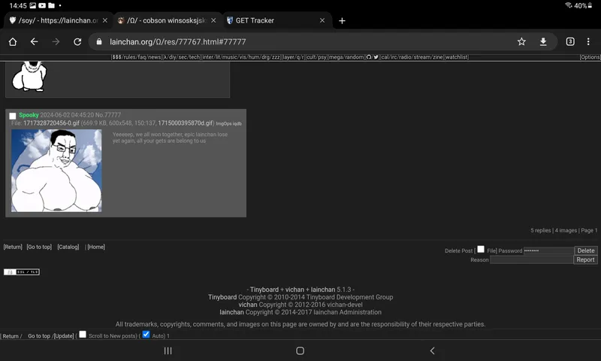Reload the page with the refresh icon

(77, 42)
